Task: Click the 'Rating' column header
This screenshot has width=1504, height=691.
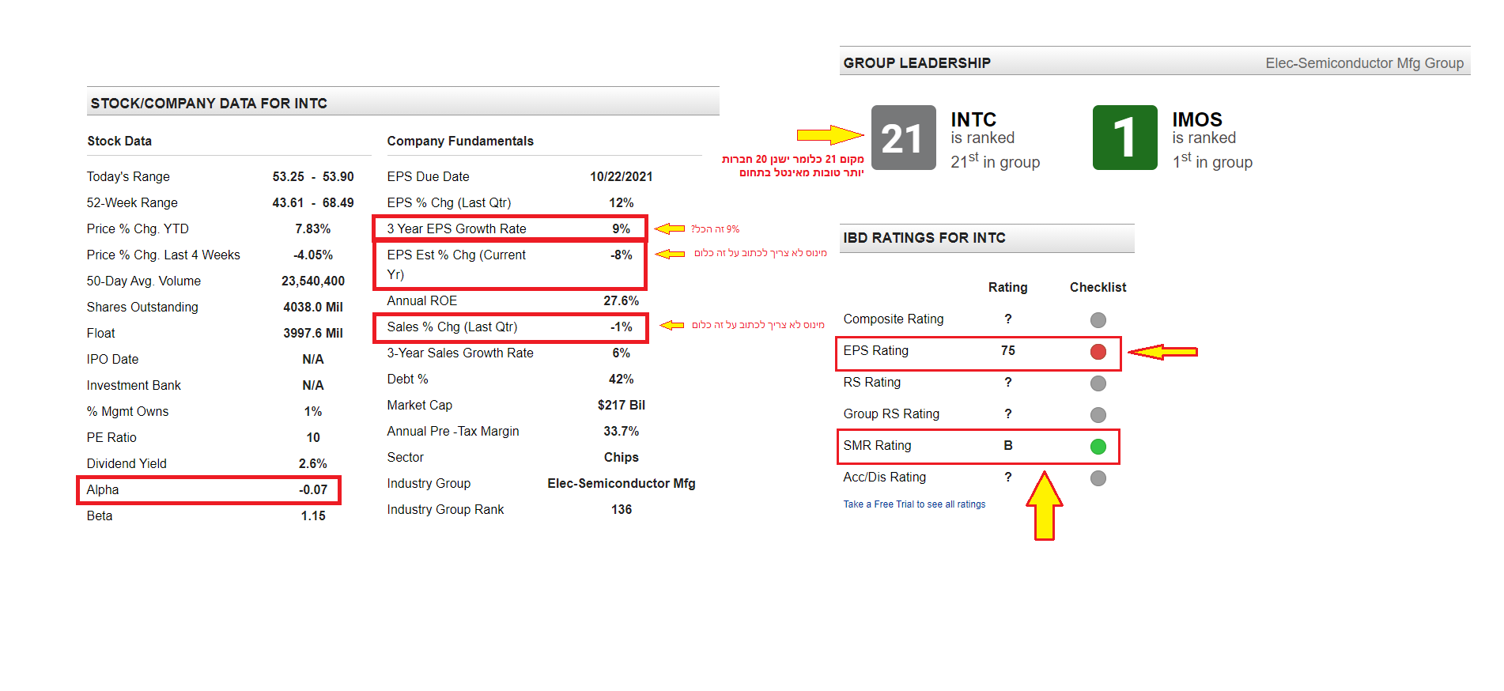Action: 1007,287
